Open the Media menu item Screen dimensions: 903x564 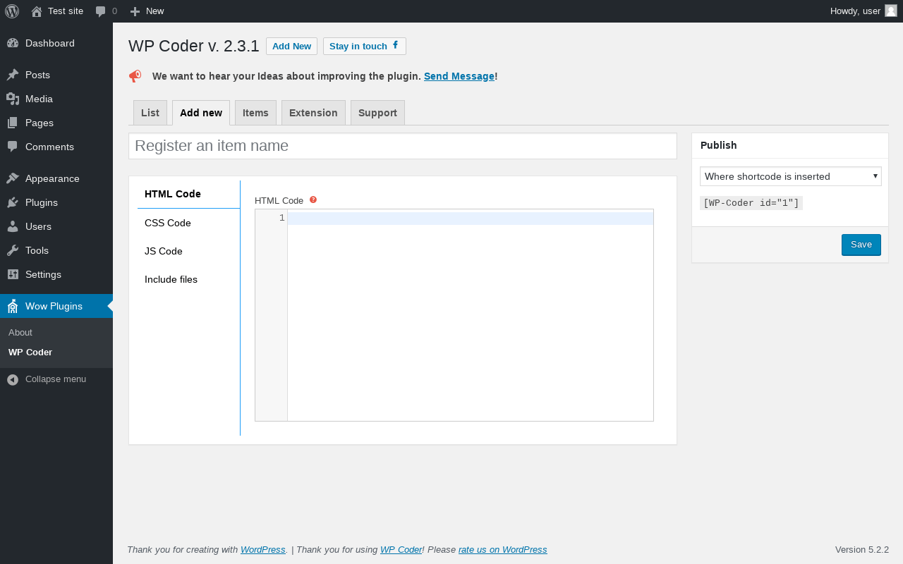click(x=56, y=99)
